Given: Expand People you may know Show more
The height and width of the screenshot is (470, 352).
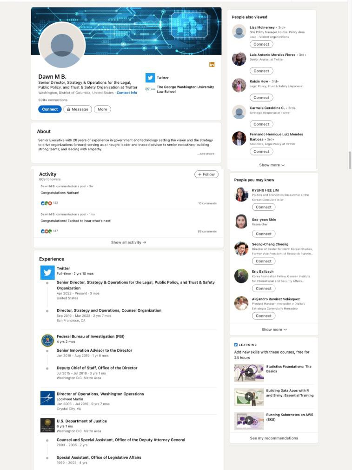Looking at the screenshot, I should (274, 329).
